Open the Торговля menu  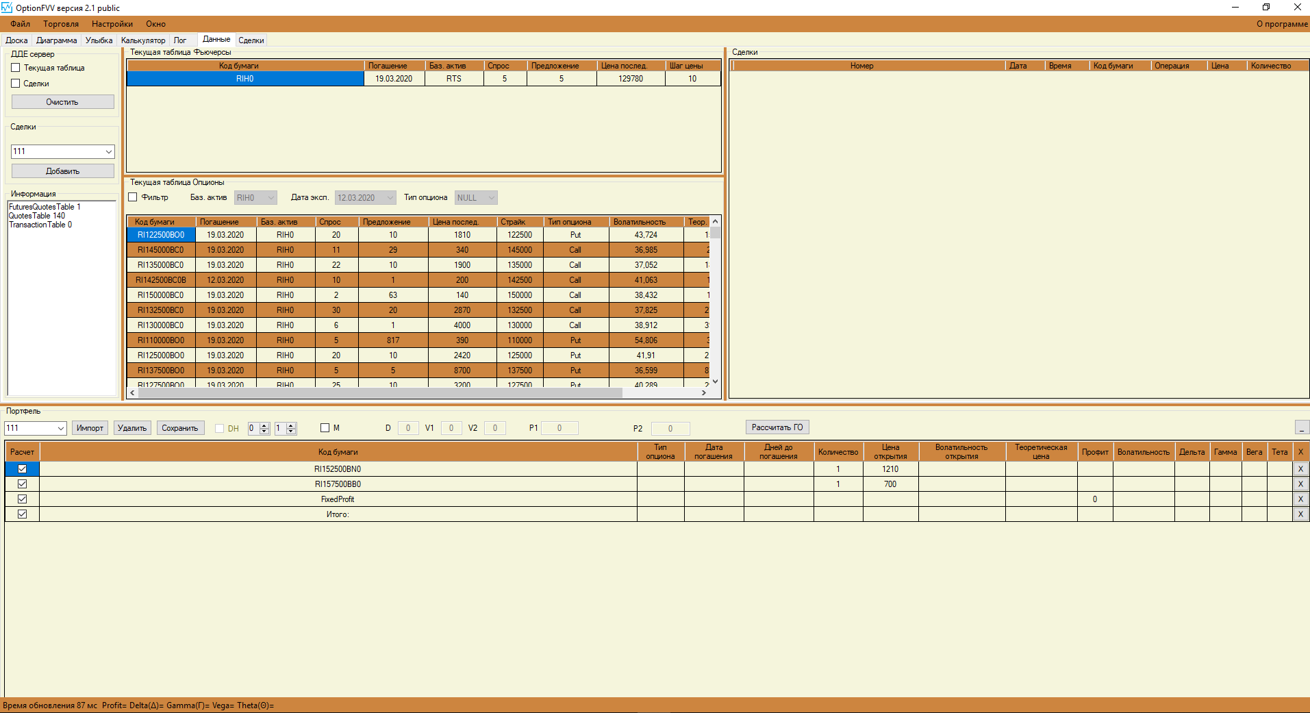[x=61, y=24]
